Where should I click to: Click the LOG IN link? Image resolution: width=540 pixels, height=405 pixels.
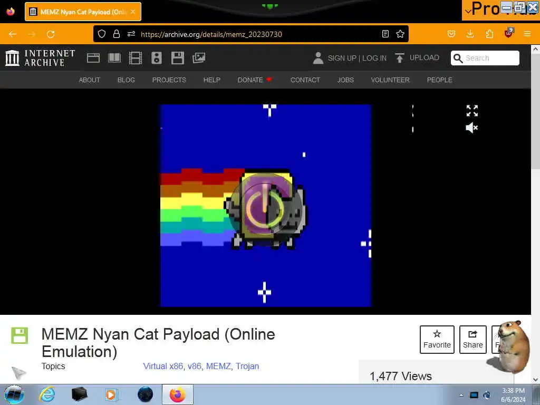tap(374, 58)
